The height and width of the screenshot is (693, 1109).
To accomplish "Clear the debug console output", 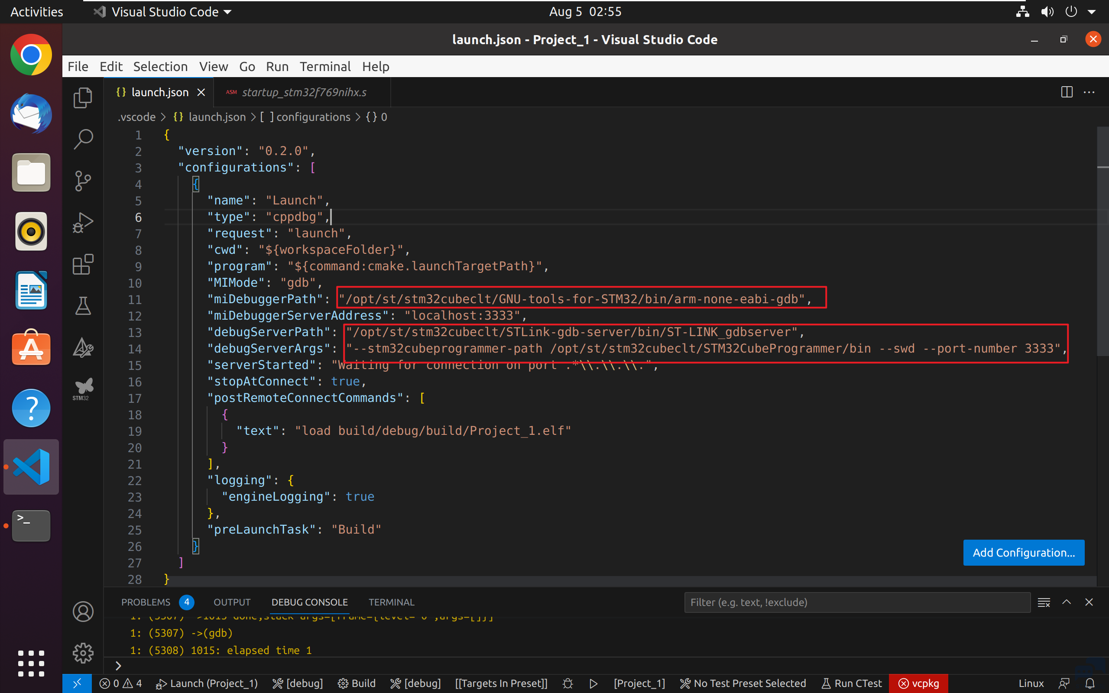I will (1044, 602).
